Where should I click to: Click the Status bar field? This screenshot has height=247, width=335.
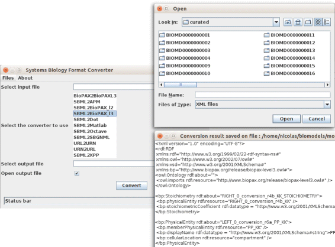pos(79,201)
